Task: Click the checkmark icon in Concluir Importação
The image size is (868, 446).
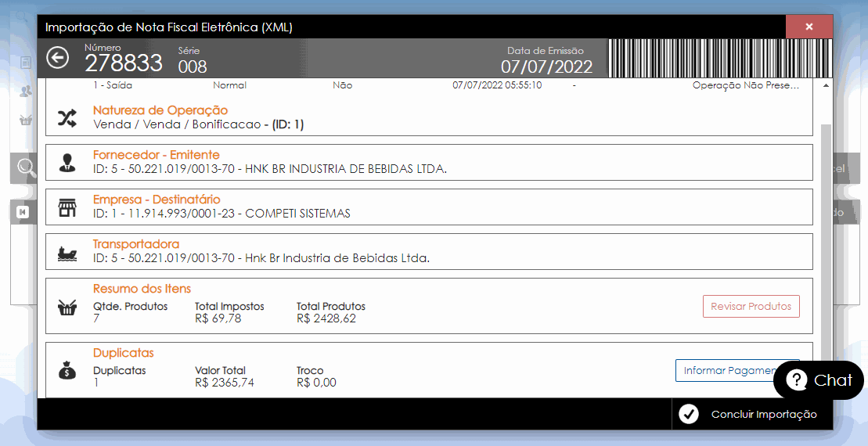Action: (x=689, y=414)
